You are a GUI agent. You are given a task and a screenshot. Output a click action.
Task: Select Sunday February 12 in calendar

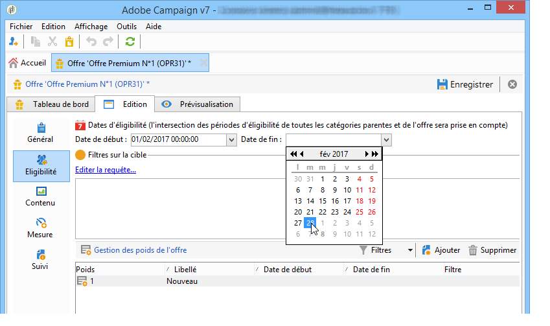pyautogui.click(x=372, y=190)
